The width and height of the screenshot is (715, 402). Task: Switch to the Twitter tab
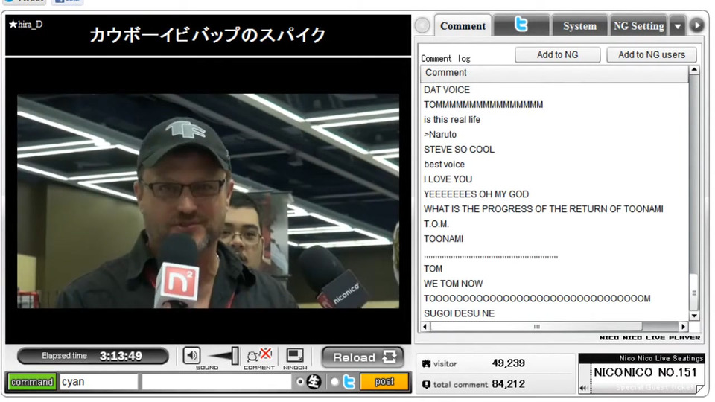(521, 25)
